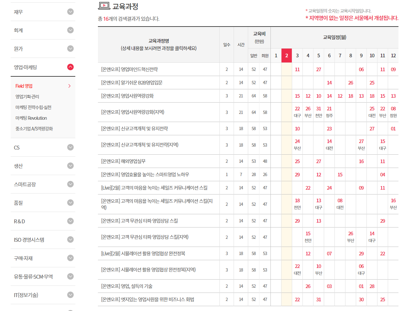
Task: Expand the 회계 sidebar section
Action: click(x=70, y=30)
